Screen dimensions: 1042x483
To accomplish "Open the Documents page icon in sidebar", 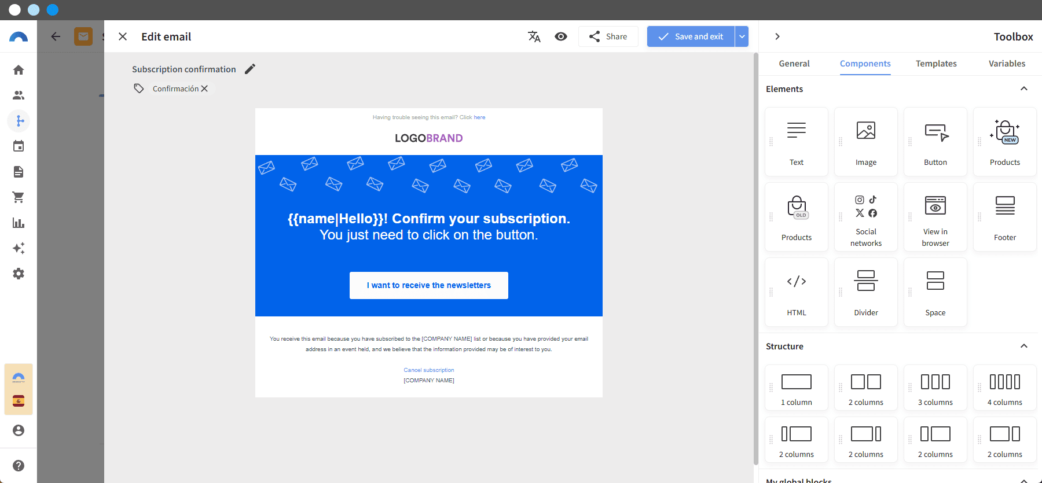I will 19,172.
